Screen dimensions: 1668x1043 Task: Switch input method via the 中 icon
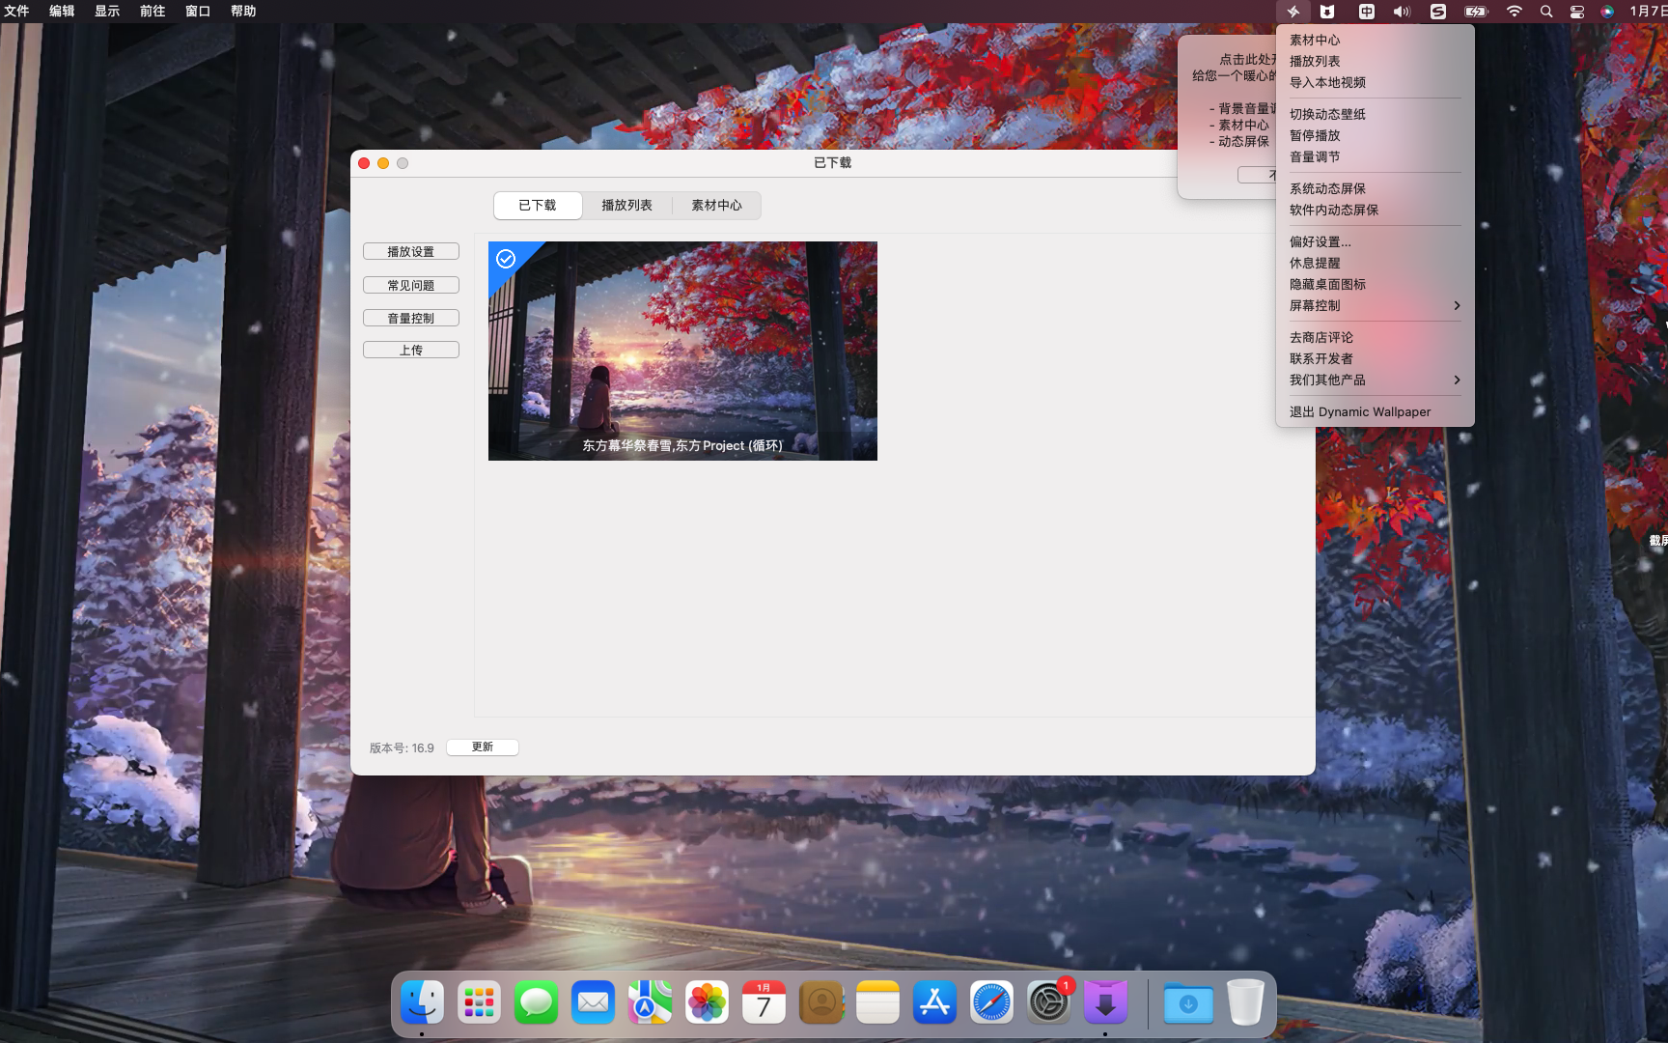1367,12
